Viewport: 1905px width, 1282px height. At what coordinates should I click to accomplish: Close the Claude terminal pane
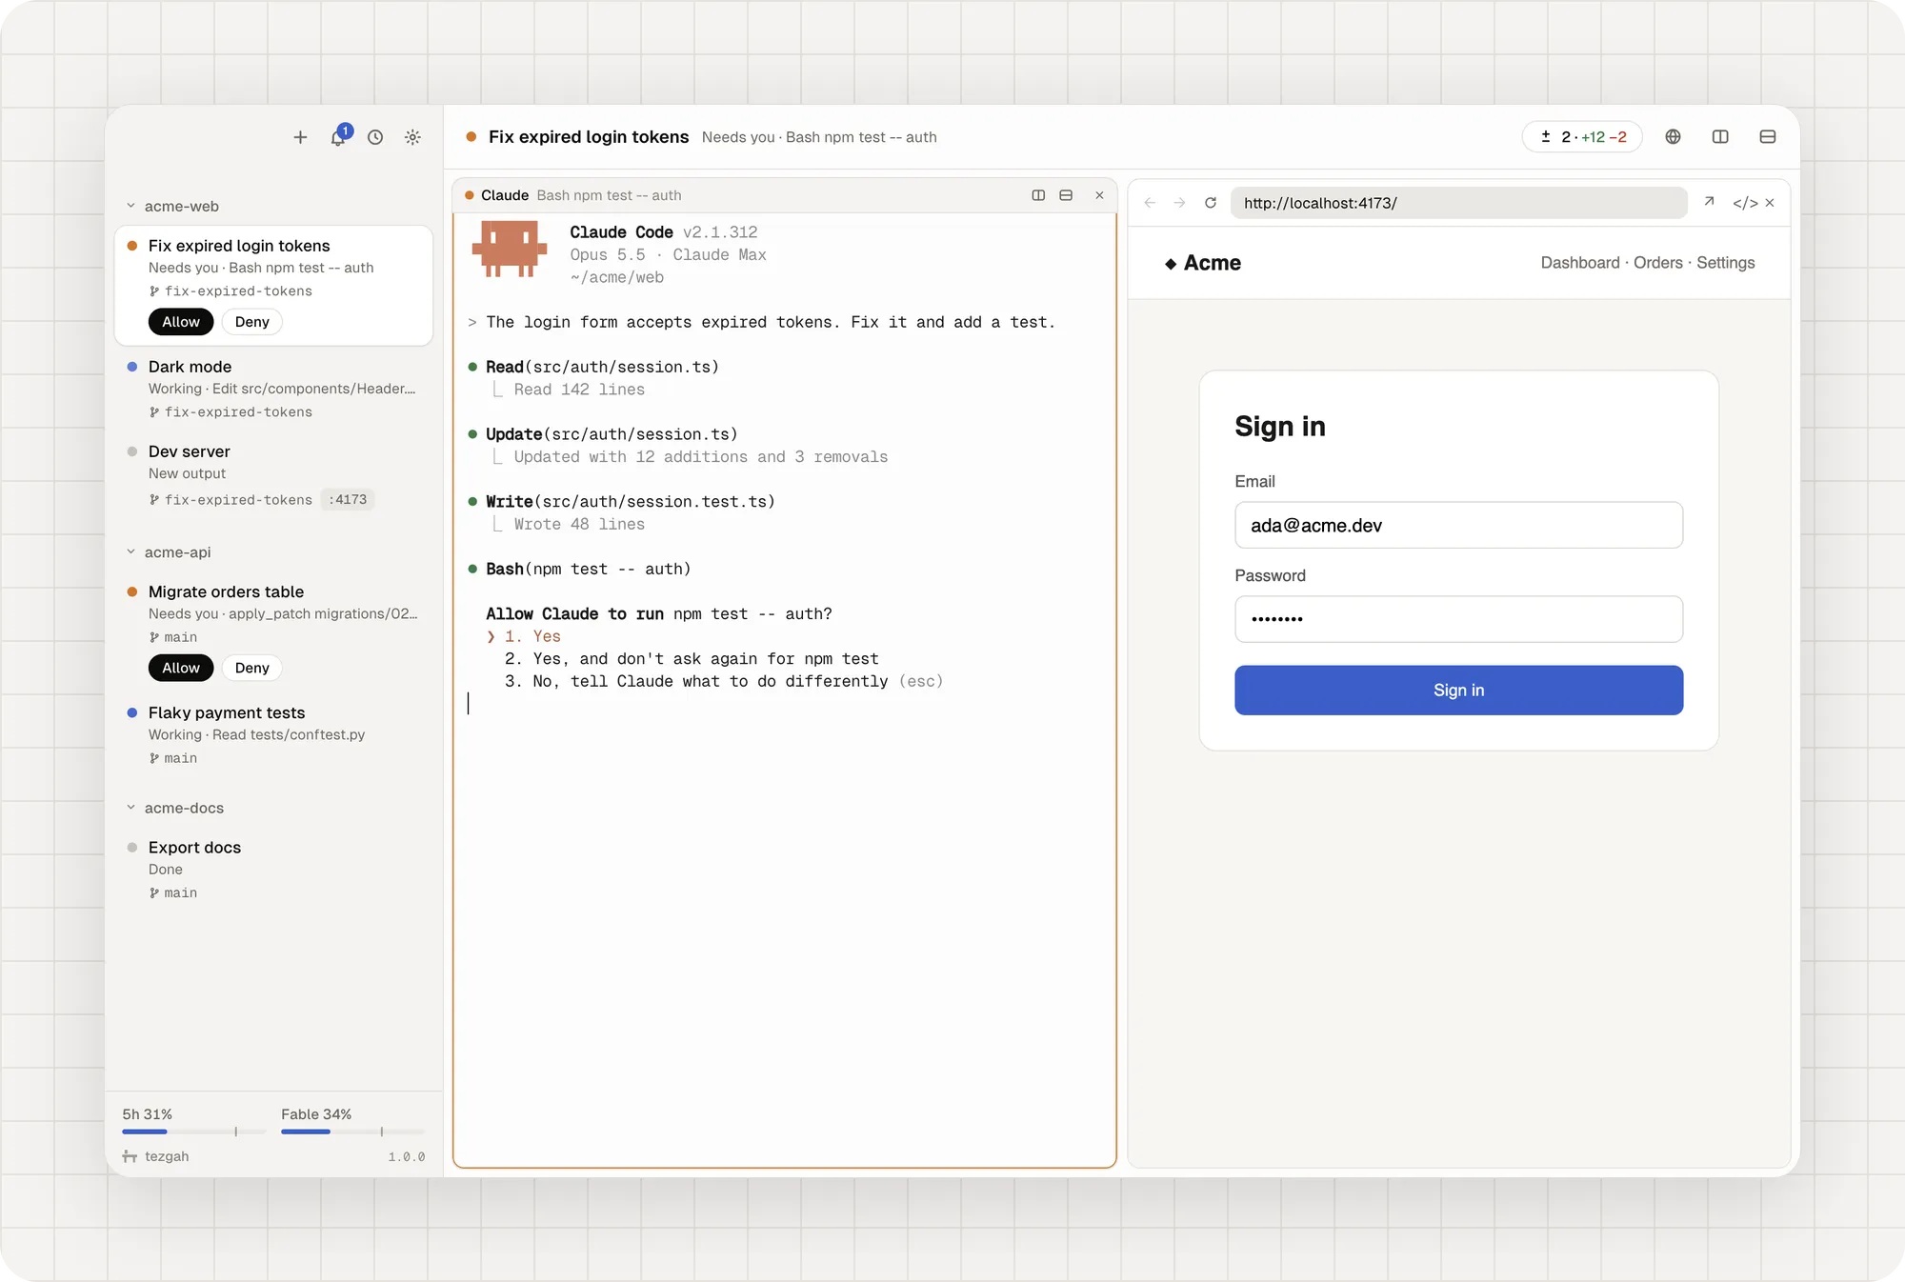point(1099,195)
